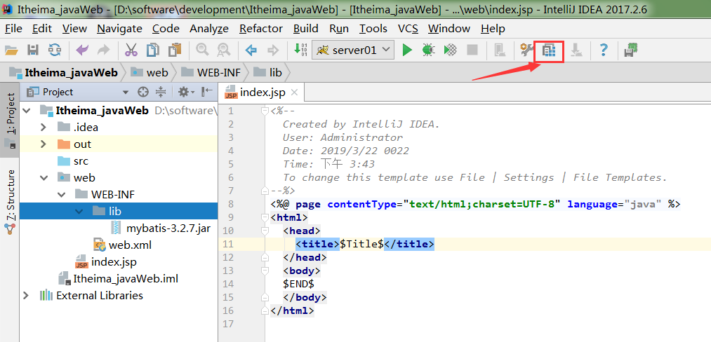Select Itheima_javaWeb.iml file
Viewport: 711px width, 342px height.
[120, 279]
